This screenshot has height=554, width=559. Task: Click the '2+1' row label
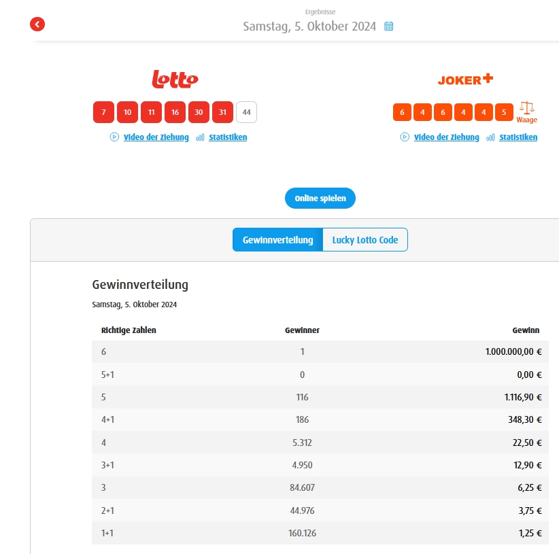click(x=107, y=511)
